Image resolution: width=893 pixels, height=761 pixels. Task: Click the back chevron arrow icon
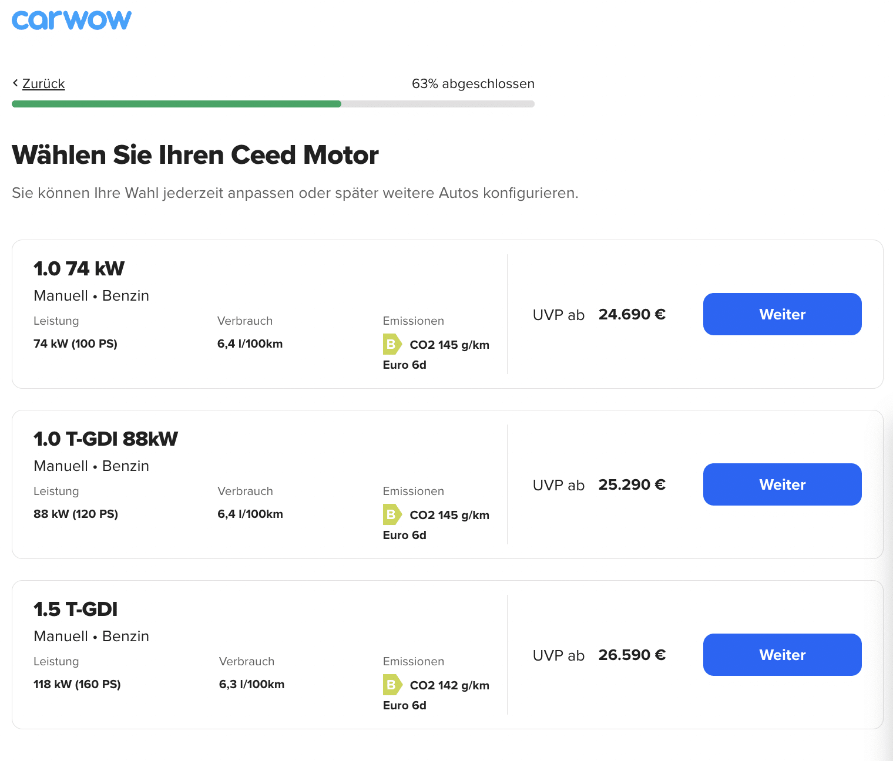[15, 83]
